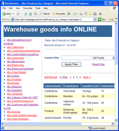Screen dimensions: 119x131
Task: Click the Back navigation arrow icon
Action: click(x=4, y=14)
